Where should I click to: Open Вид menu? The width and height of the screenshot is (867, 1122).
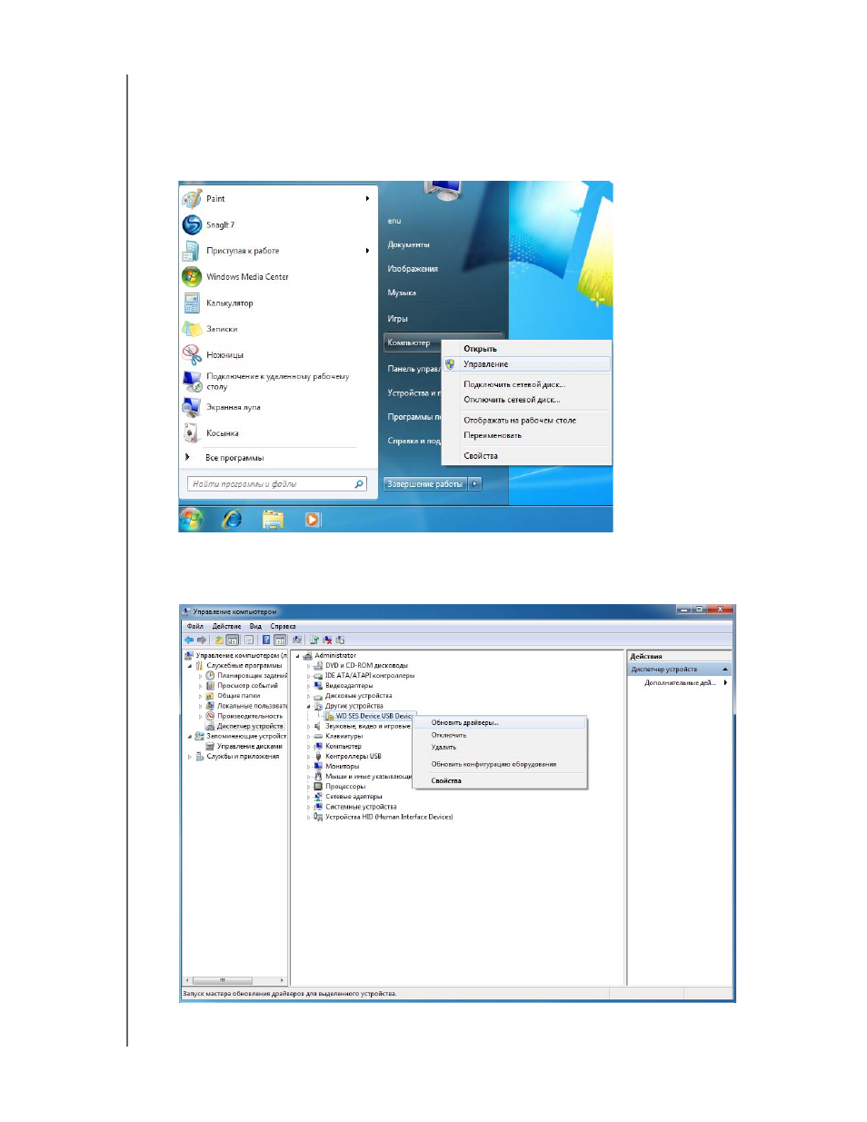click(255, 626)
